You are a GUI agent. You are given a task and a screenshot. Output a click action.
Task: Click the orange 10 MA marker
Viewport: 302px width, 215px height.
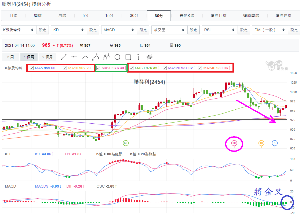[x=261, y=143]
